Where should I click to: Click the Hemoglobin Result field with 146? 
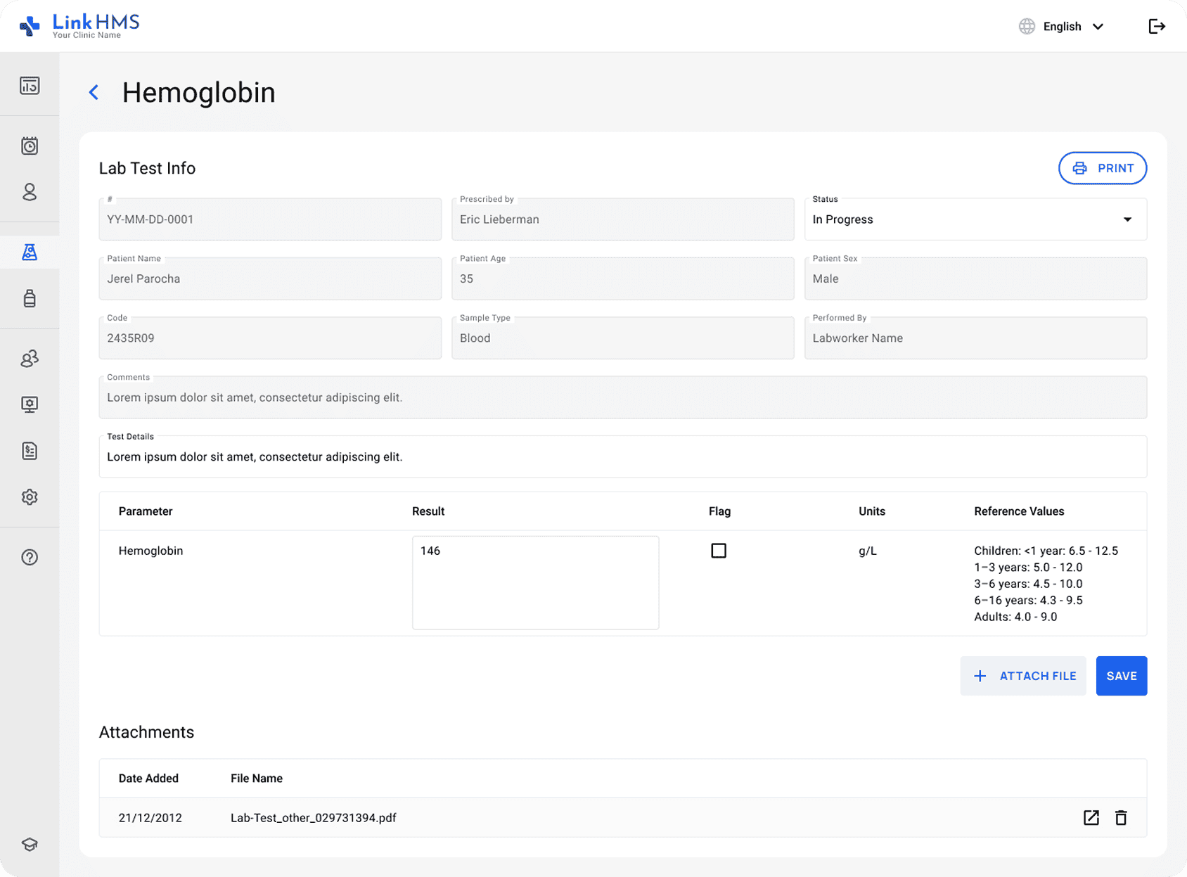pyautogui.click(x=535, y=582)
